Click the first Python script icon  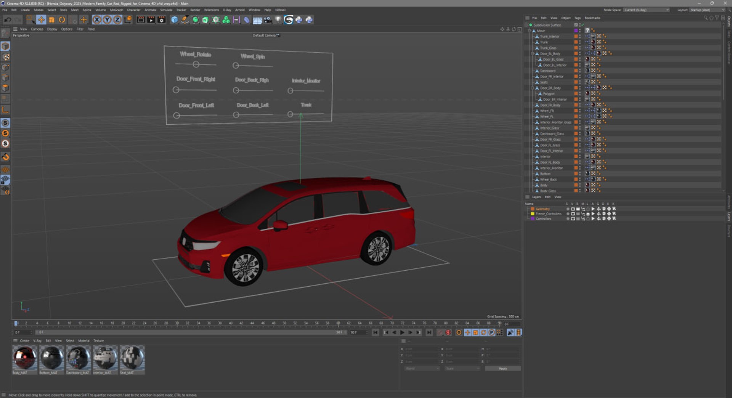pyautogui.click(x=299, y=20)
